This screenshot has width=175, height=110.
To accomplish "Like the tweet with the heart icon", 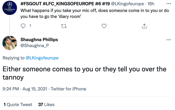I will click(104, 26).
